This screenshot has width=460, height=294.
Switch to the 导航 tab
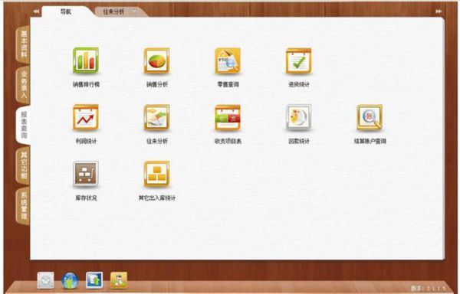pyautogui.click(x=66, y=11)
